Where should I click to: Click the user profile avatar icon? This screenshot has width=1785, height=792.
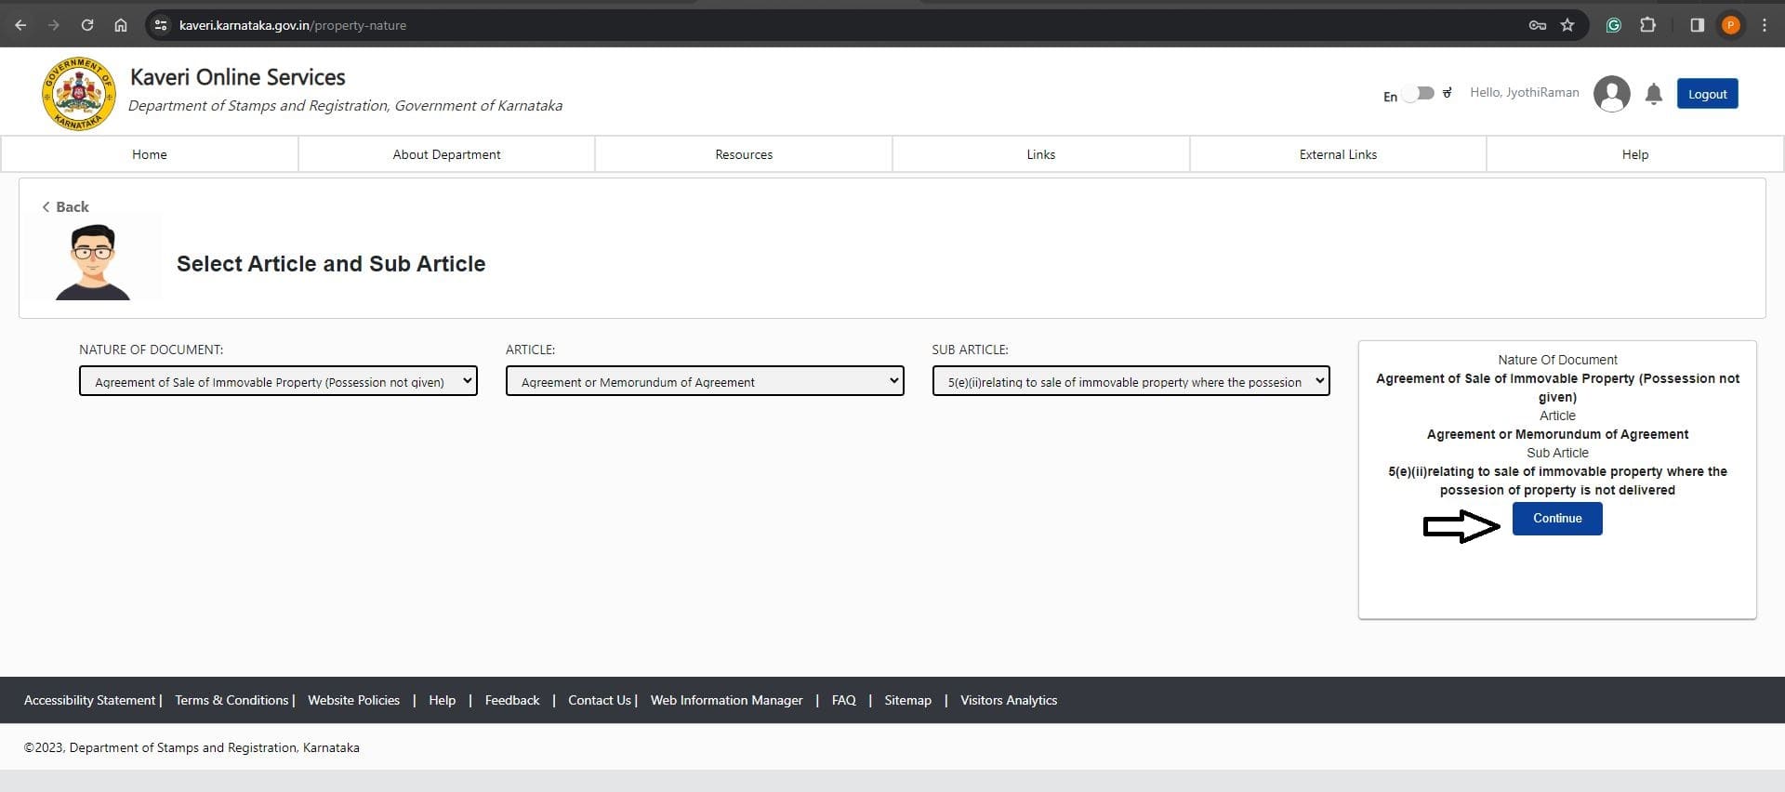click(x=1611, y=94)
